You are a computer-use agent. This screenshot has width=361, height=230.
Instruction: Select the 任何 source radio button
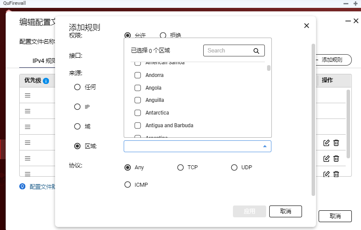(77, 87)
